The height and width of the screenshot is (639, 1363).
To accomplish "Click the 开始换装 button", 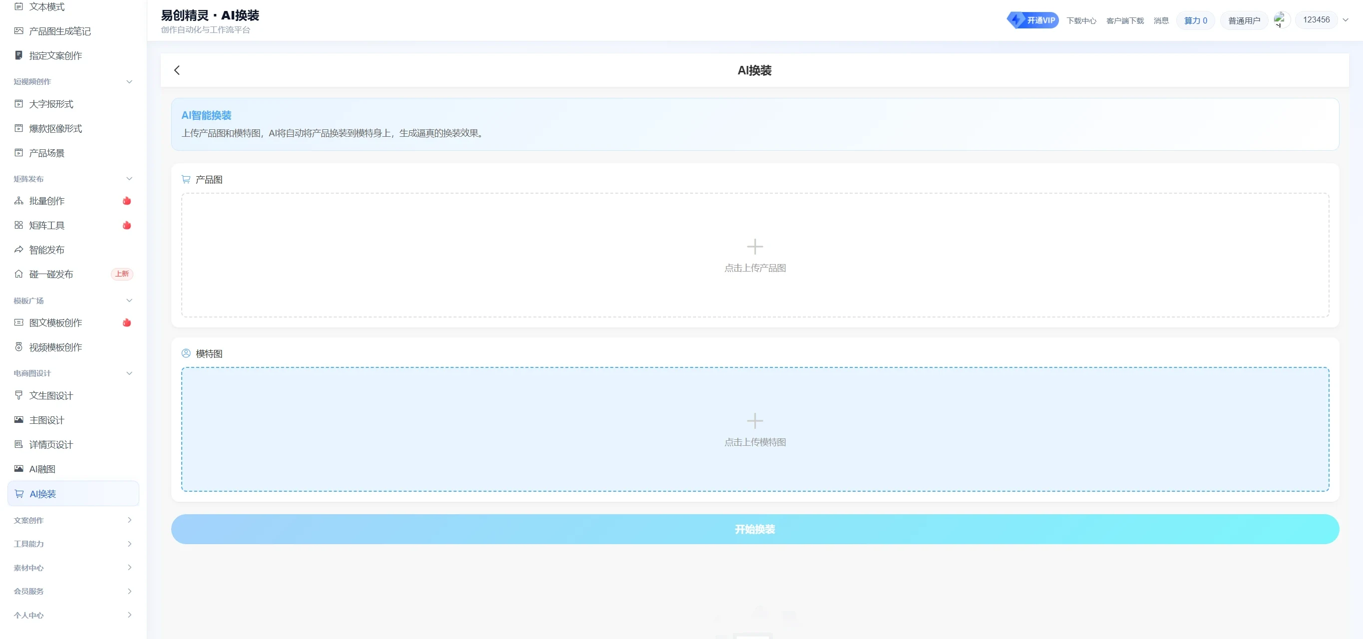I will point(755,529).
